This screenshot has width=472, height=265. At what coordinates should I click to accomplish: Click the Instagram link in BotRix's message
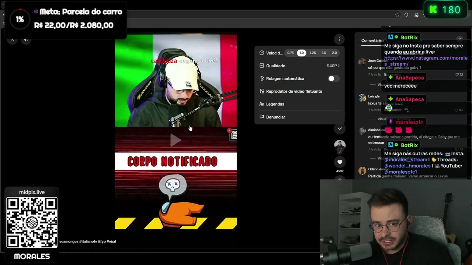tap(426, 61)
